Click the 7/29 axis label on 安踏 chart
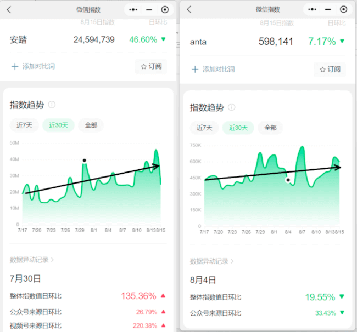 80,230
